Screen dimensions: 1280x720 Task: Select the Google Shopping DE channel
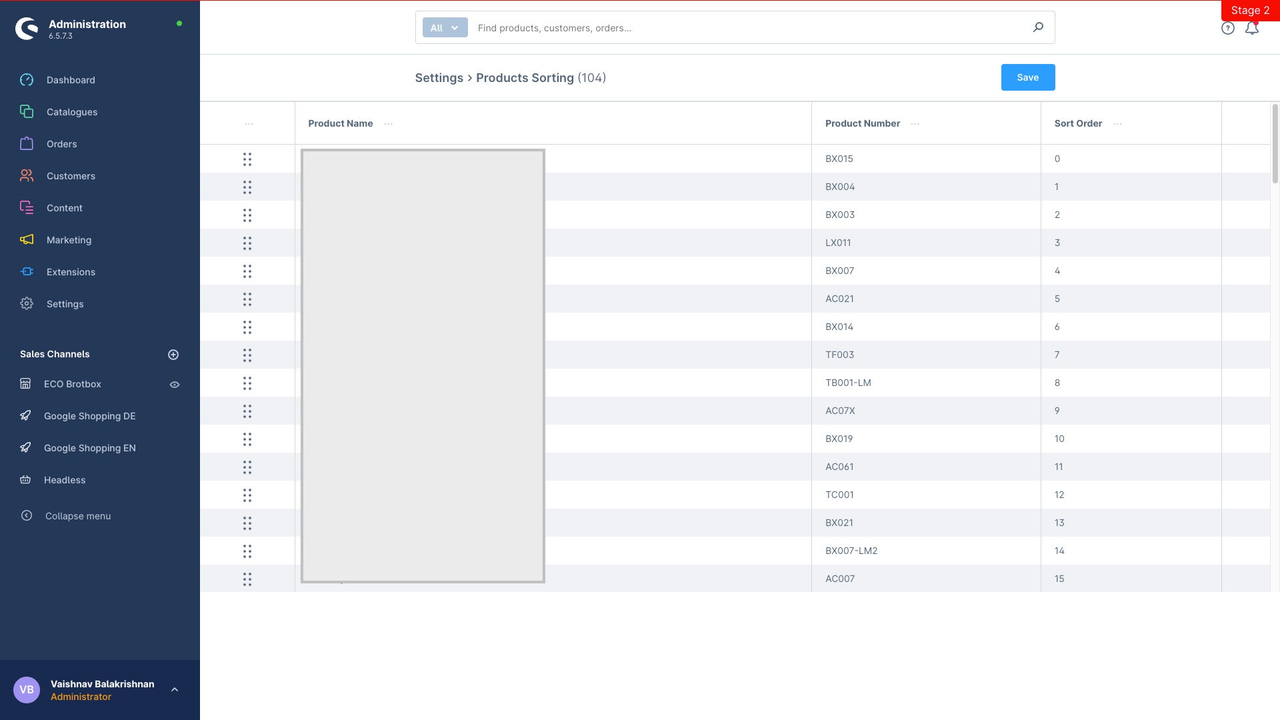91,416
